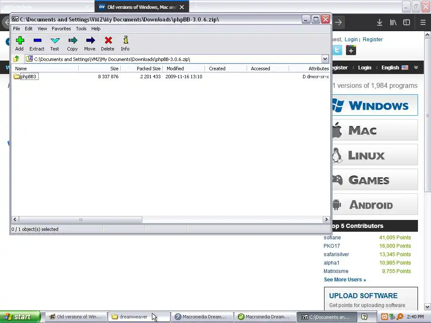
Task: Open Firefox hamburger menu
Action: 423,22
